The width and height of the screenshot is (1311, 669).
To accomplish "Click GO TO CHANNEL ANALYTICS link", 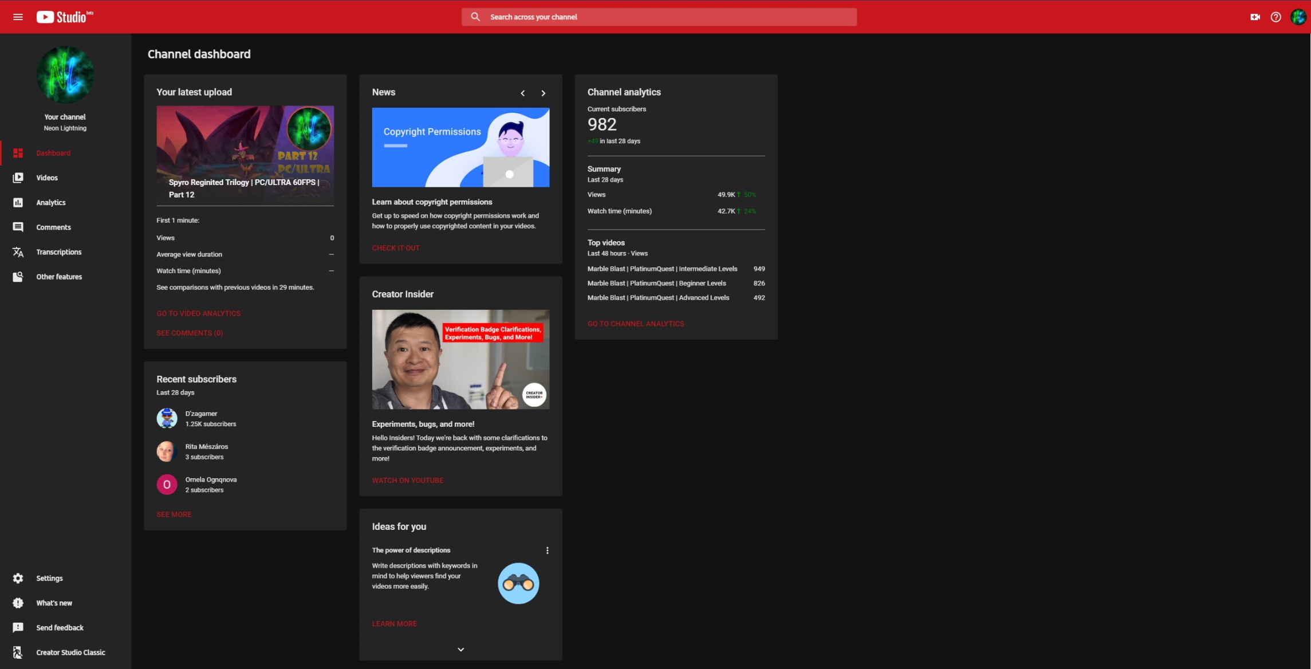I will tap(635, 324).
